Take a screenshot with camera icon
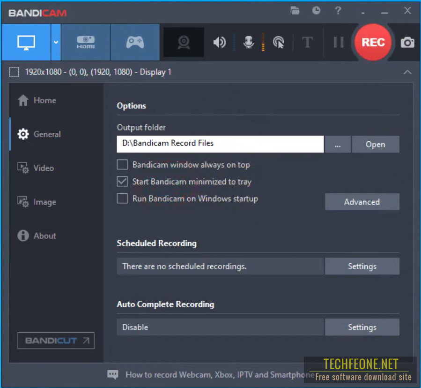The image size is (421, 388). (x=407, y=42)
